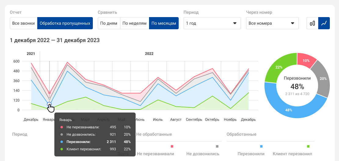339x161 pixels.
Task: Compare by days with По дням
Action: [109, 23]
